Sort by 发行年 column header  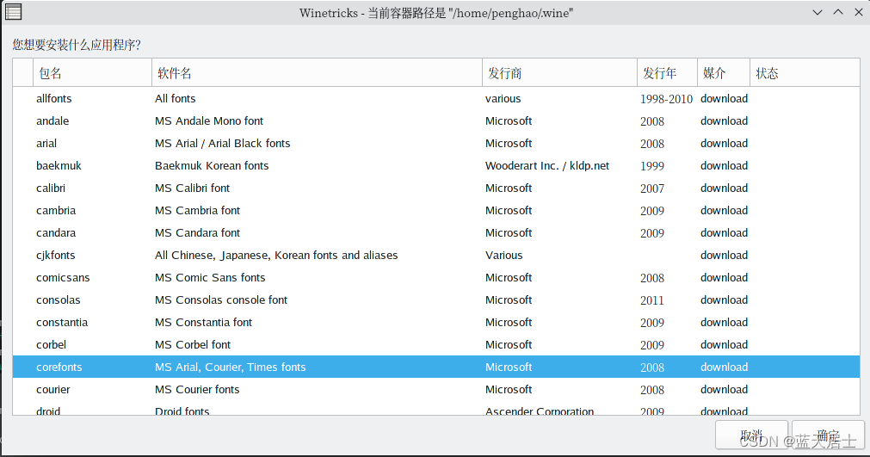(668, 72)
